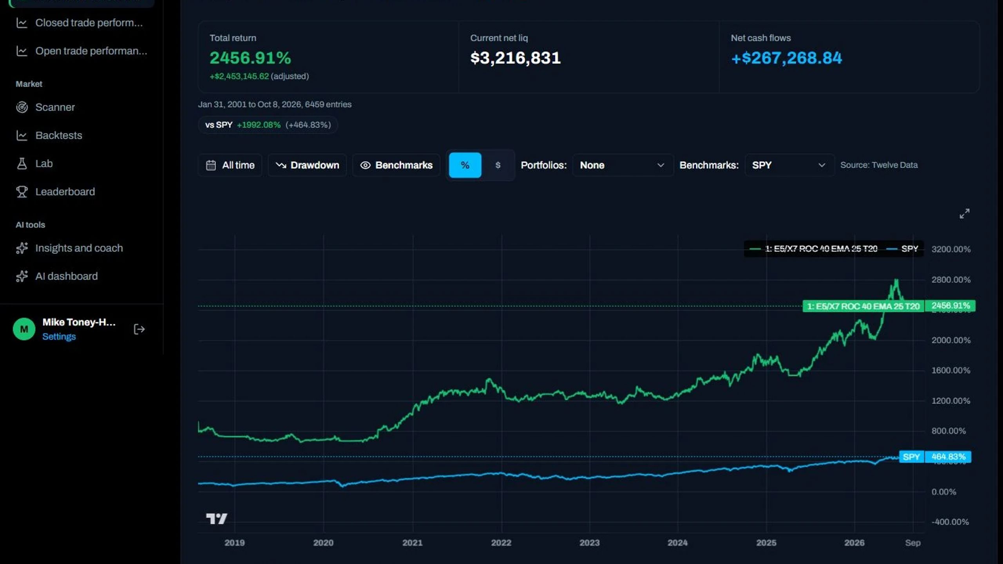Toggle Benchmarks visibility with eye button

396,165
